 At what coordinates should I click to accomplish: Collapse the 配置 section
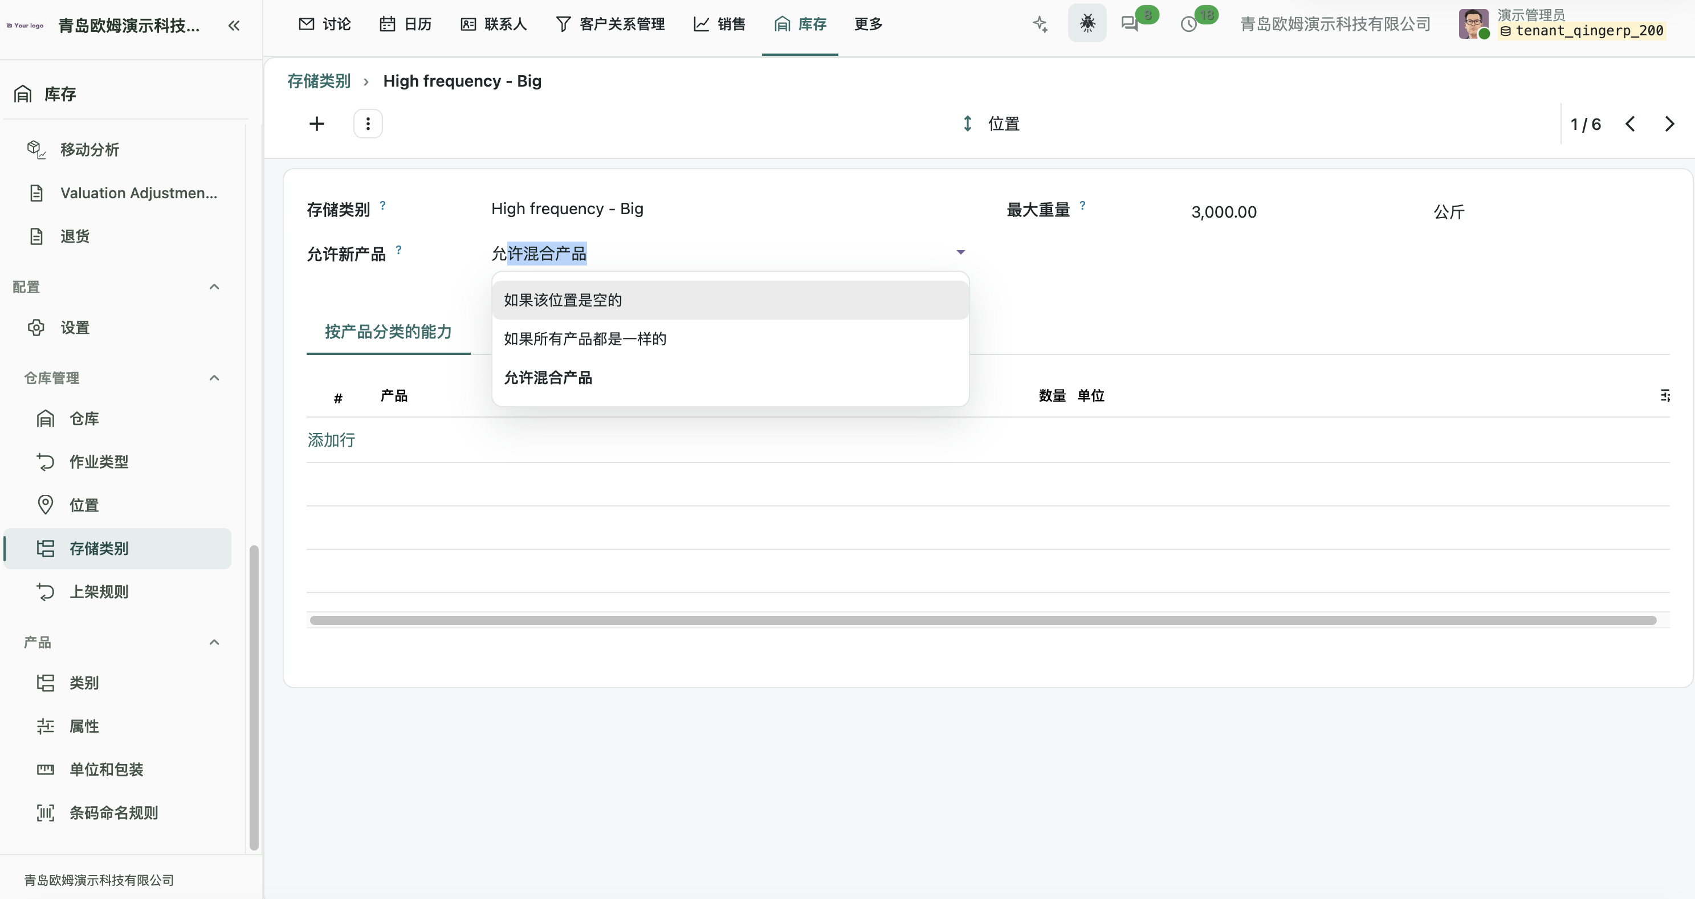pyautogui.click(x=214, y=287)
